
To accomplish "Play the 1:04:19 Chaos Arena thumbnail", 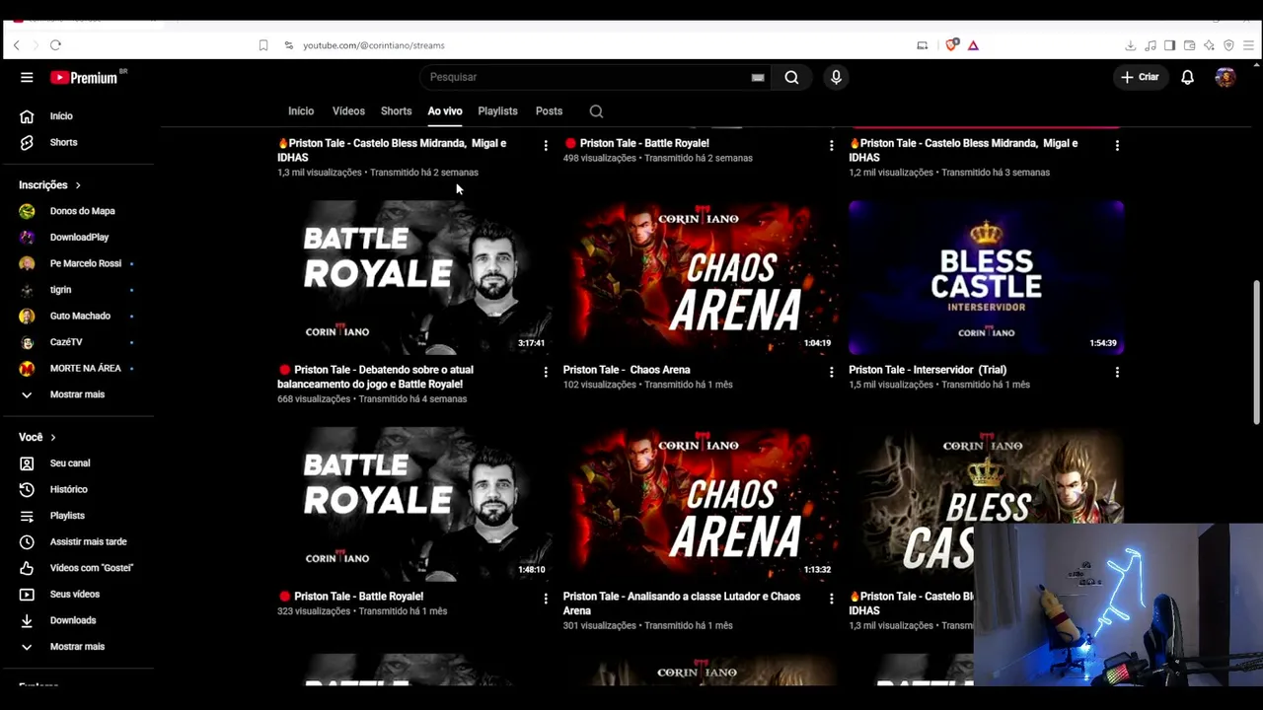I will [701, 277].
